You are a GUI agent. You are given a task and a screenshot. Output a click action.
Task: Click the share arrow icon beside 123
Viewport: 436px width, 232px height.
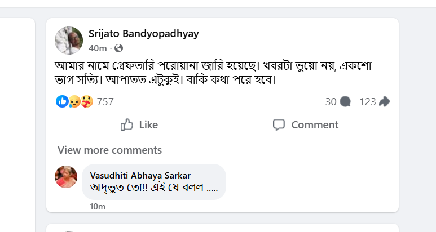tap(385, 102)
